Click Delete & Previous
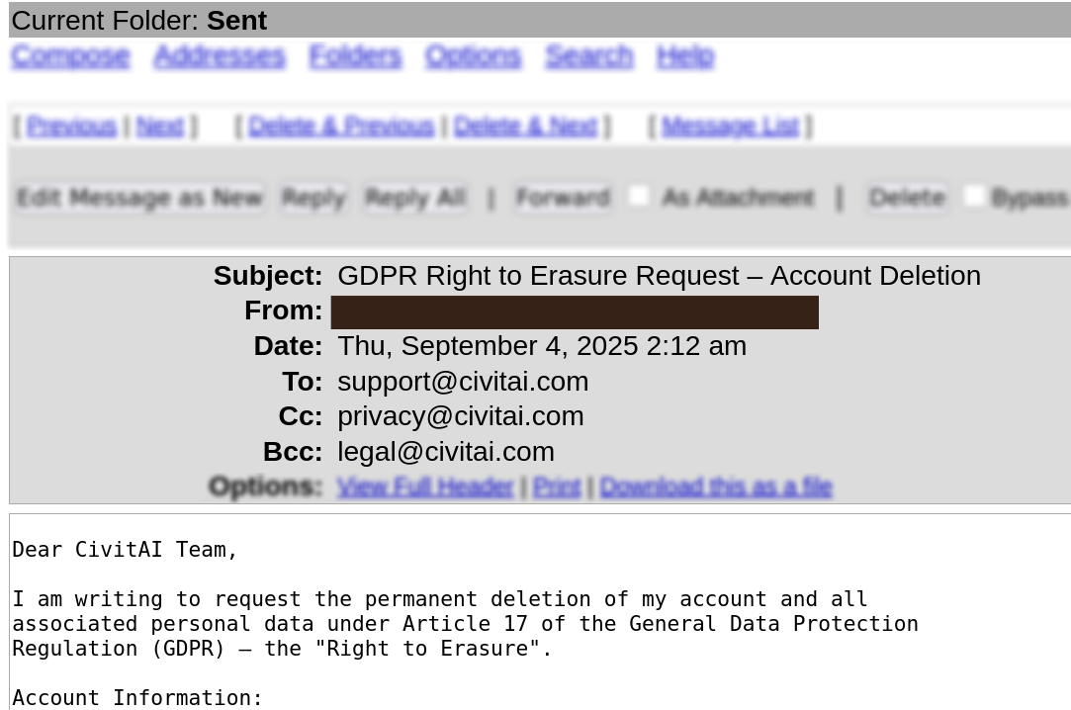Viewport: 1071px width, 710px height. (x=340, y=126)
